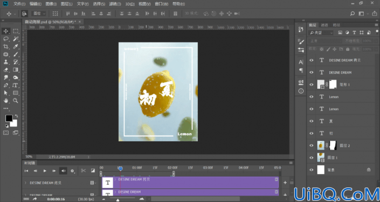This screenshot has width=380, height=202.
Task: Select the Path Selection tool
Action: [x=6, y=93]
